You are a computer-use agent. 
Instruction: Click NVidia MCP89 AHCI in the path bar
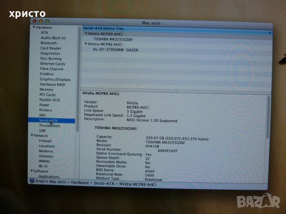138,184
